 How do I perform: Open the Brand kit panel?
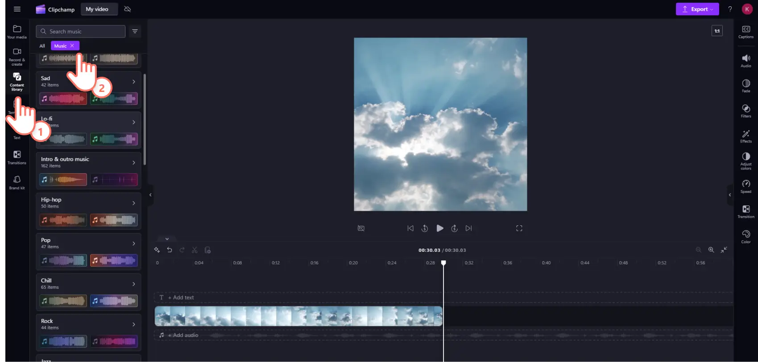17,183
